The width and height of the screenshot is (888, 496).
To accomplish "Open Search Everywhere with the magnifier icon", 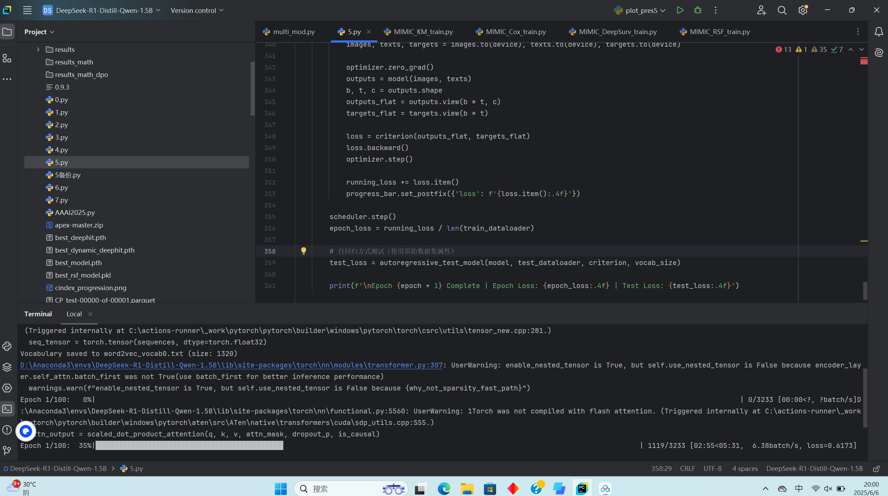I will [782, 10].
